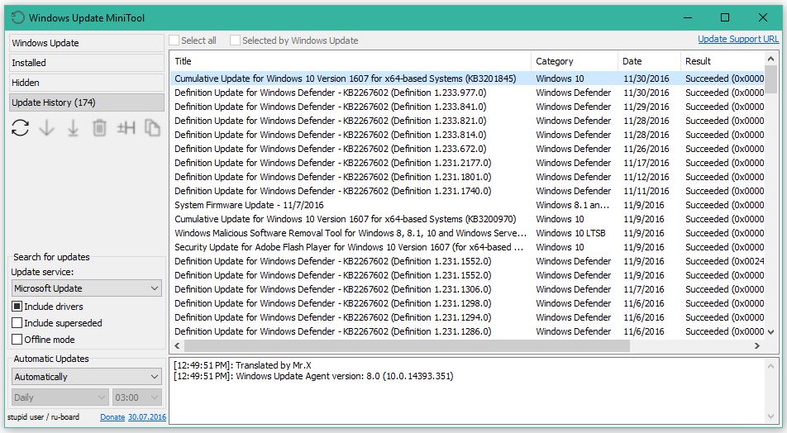Click the hide updates +H icon
Viewport: 787px width, 433px height.
[x=126, y=128]
